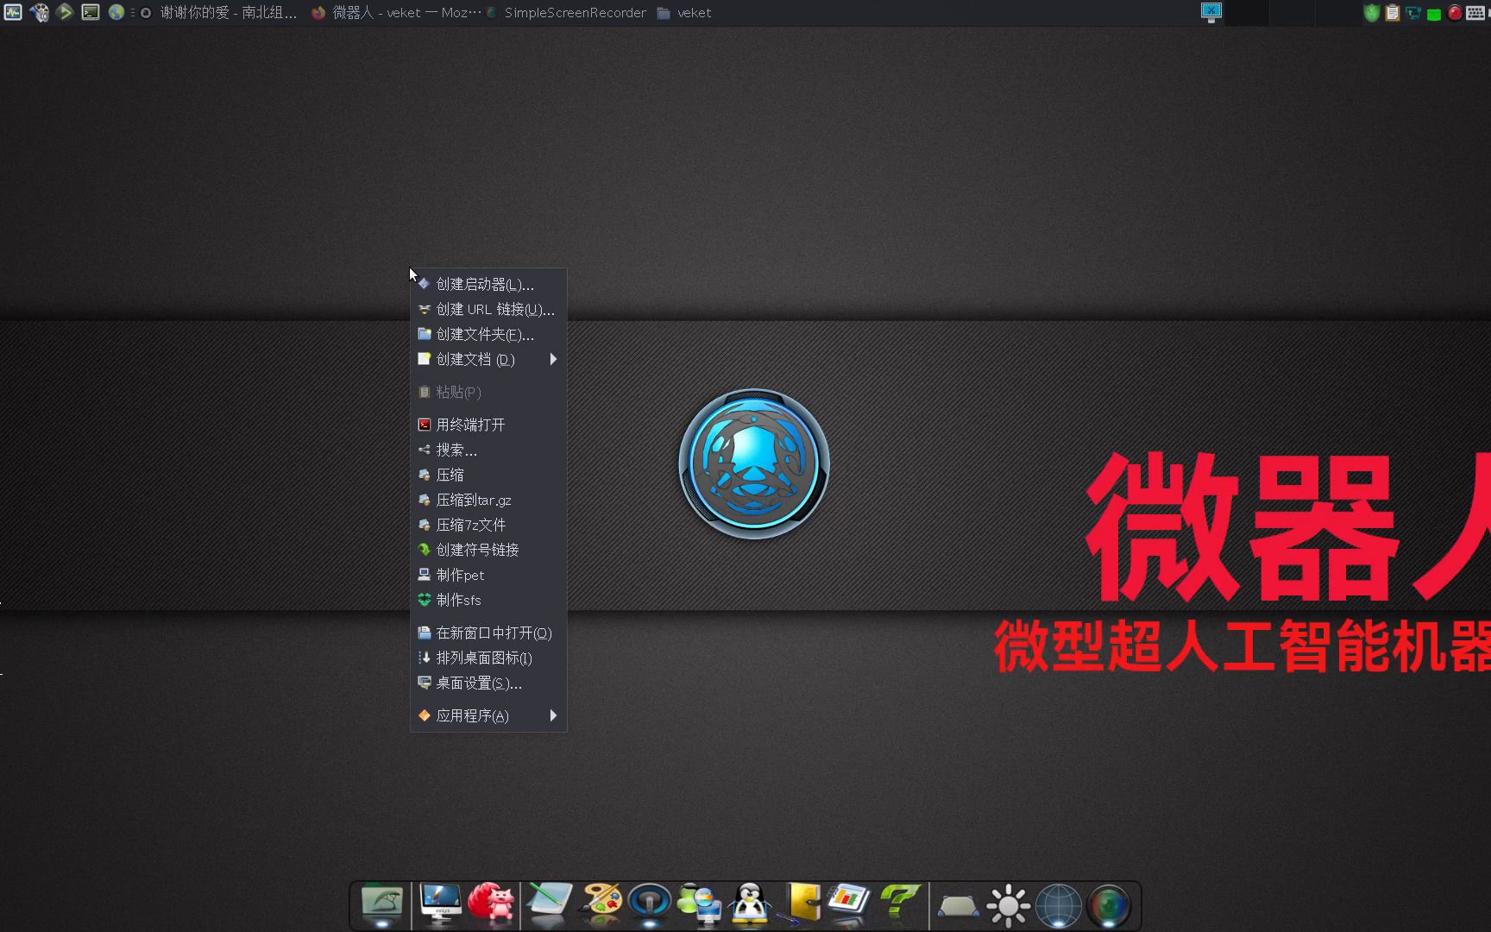Open the sun brightness dock icon
This screenshot has width=1491, height=932.
(x=1008, y=906)
